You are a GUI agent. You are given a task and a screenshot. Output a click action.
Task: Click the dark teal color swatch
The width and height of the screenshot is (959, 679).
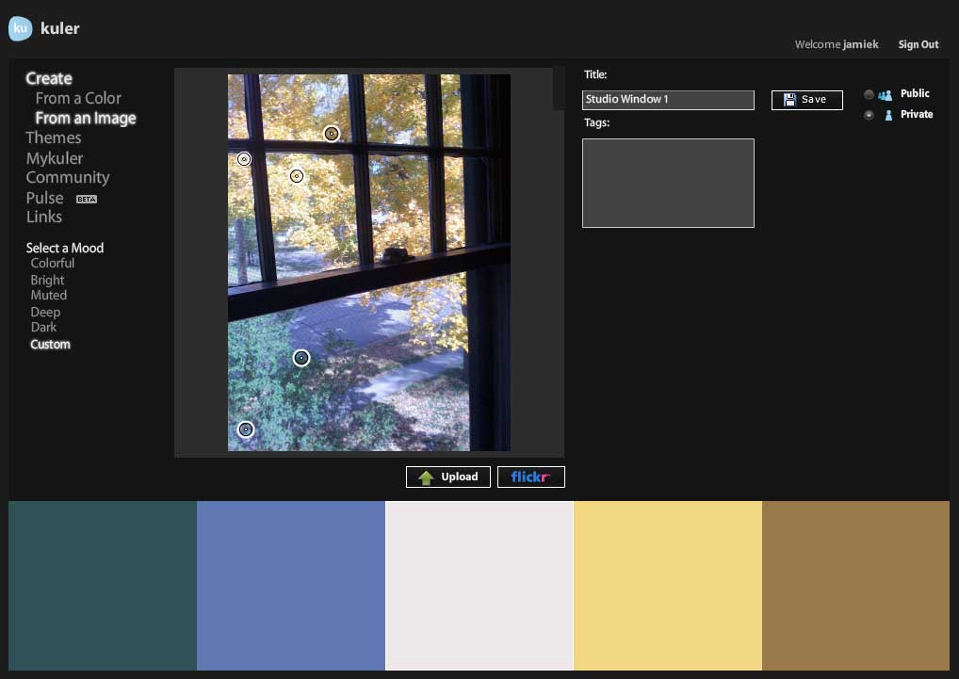[x=102, y=586]
